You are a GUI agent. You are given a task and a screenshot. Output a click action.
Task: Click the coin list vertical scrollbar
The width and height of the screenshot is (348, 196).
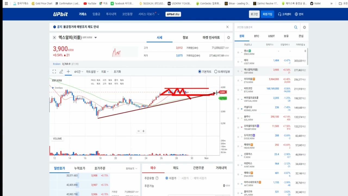(307, 57)
